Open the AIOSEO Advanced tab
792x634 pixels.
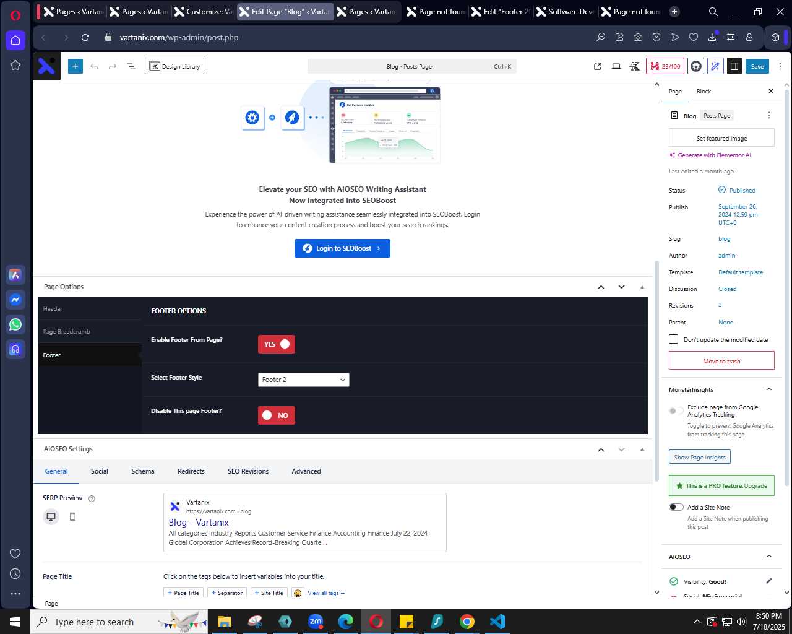pyautogui.click(x=306, y=471)
